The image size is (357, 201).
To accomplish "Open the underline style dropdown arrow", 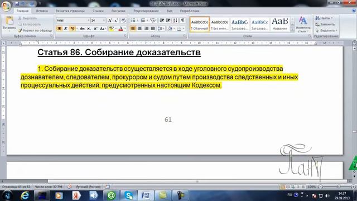I will point(77,28).
